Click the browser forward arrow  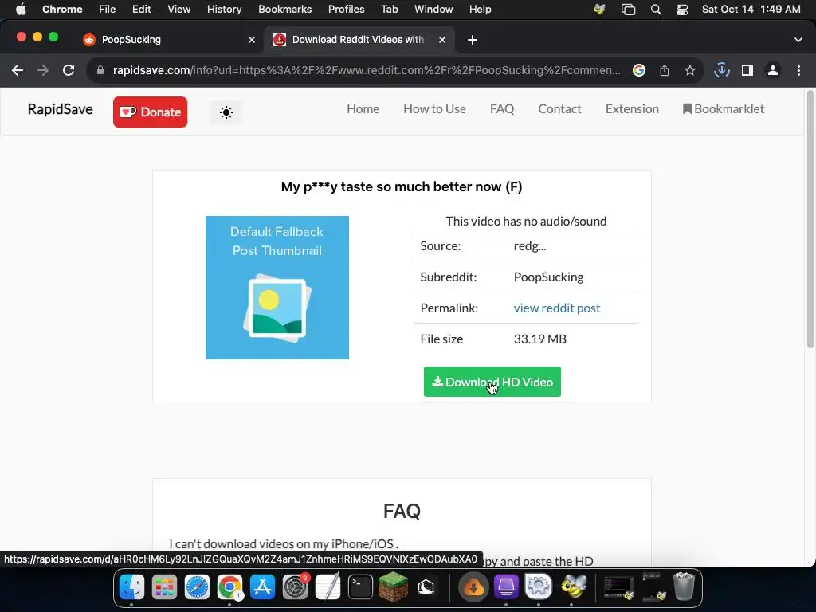tap(43, 70)
